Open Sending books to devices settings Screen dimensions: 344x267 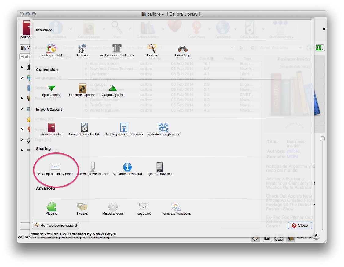[123, 129]
